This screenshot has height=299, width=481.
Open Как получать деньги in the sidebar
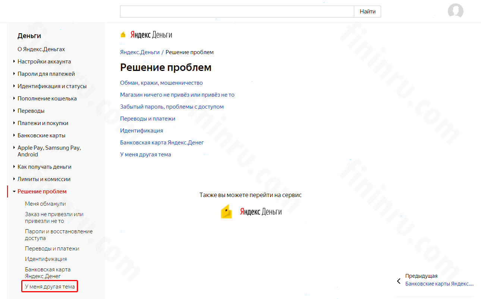[x=44, y=167]
